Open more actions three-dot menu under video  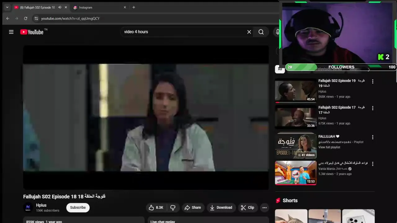(x=265, y=208)
